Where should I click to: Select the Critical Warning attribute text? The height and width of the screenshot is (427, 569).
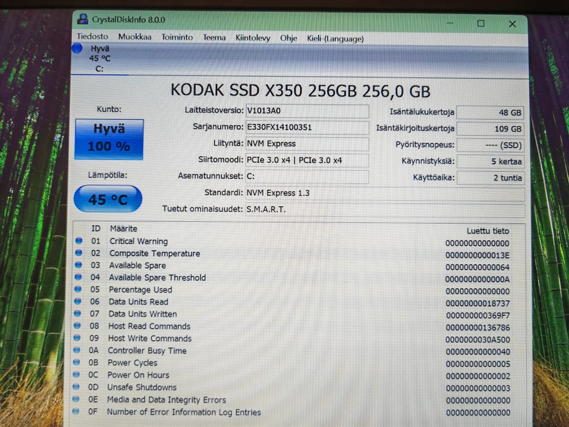click(x=139, y=241)
